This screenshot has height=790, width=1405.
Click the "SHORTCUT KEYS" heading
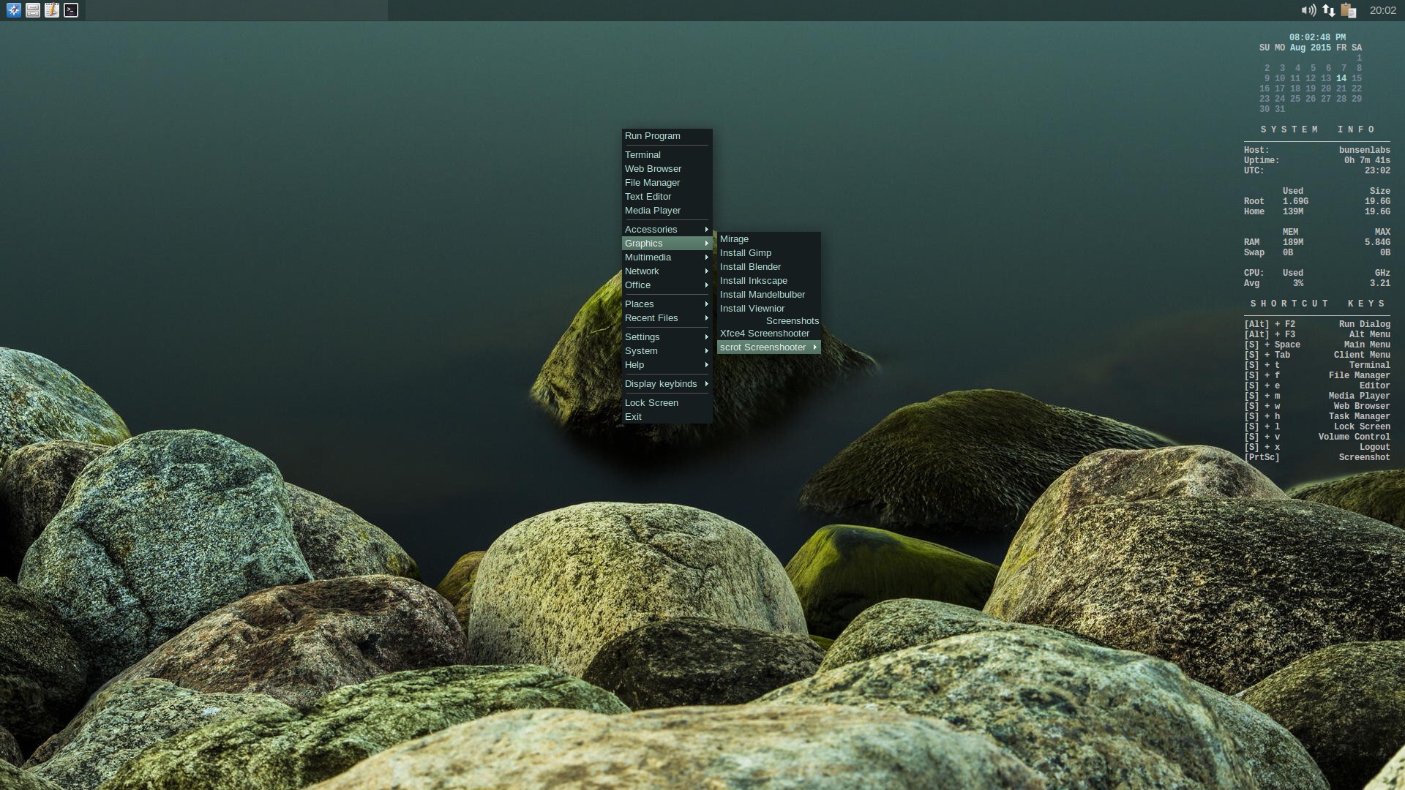point(1317,304)
